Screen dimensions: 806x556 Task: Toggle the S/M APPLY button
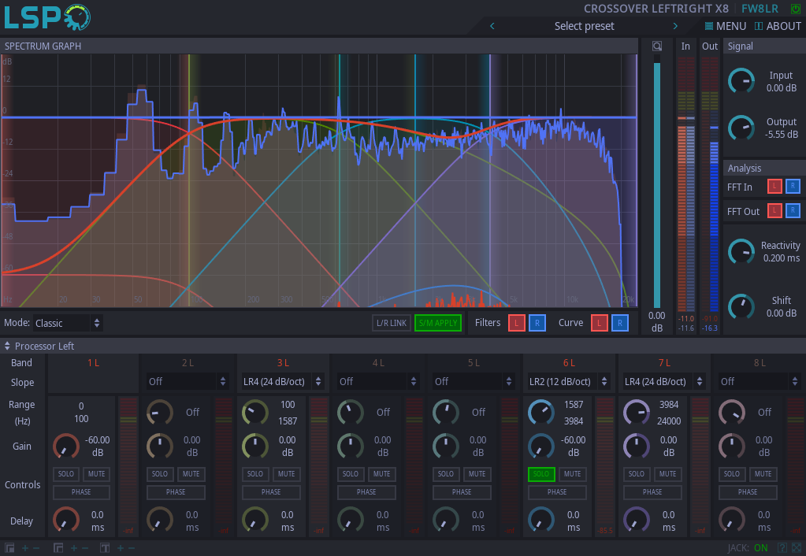coord(438,323)
